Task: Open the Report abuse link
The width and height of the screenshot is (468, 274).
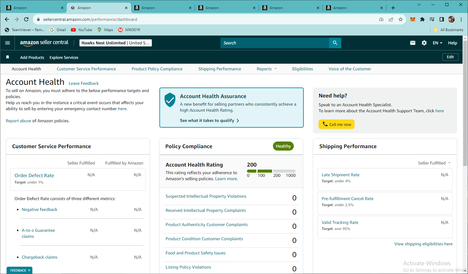Action: (x=18, y=121)
